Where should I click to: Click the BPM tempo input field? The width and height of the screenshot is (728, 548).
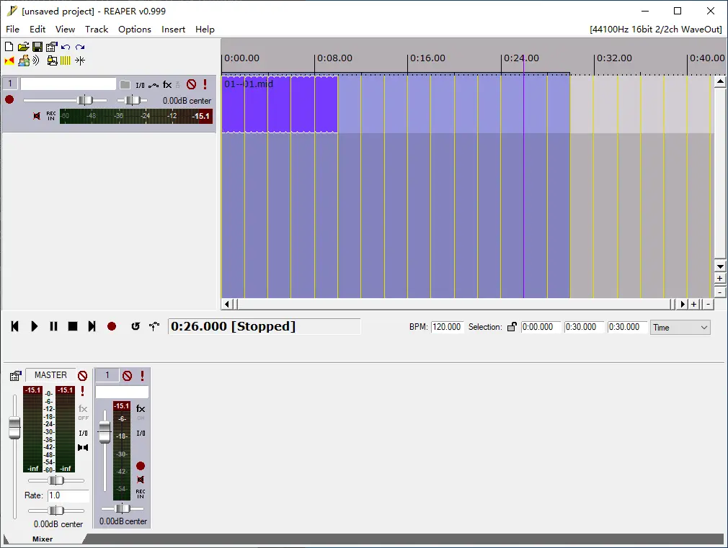tap(447, 327)
